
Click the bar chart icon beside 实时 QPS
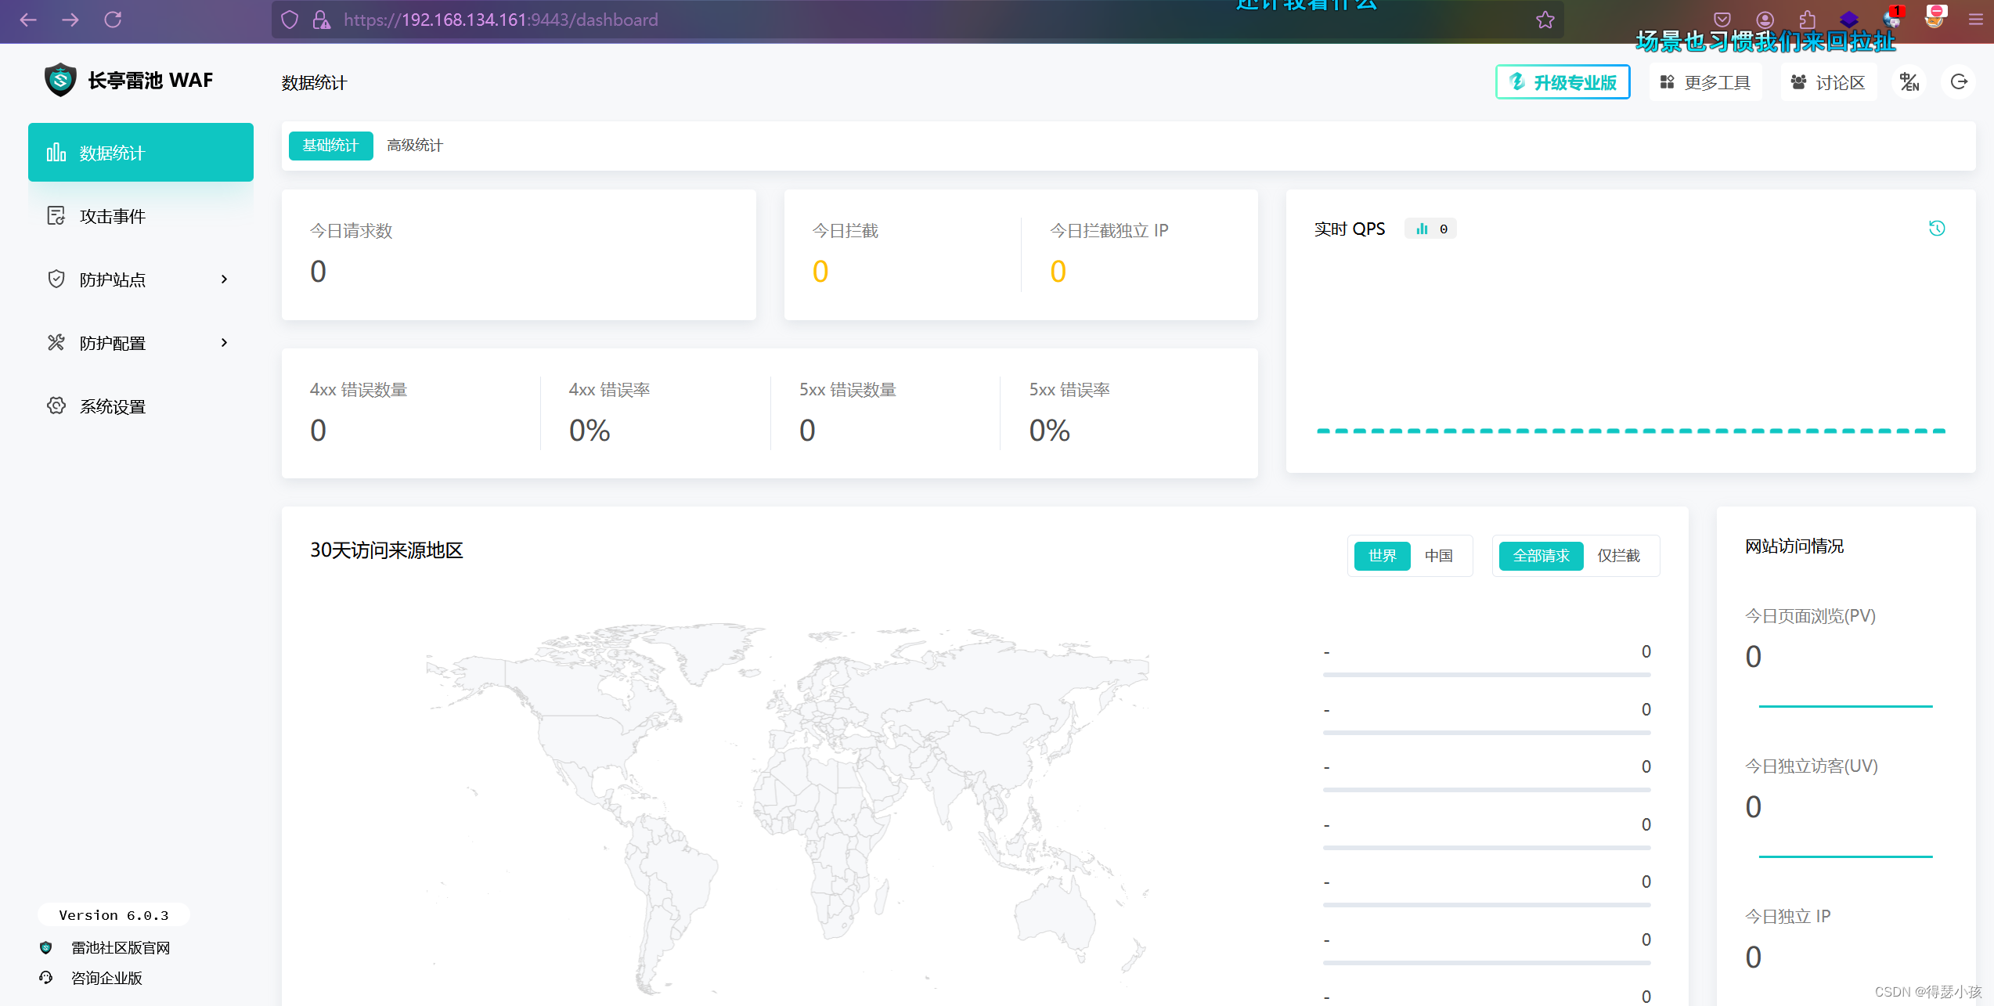[x=1422, y=229]
